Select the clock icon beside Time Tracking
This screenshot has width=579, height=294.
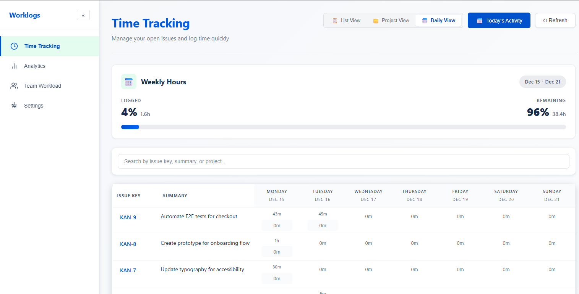tap(14, 46)
